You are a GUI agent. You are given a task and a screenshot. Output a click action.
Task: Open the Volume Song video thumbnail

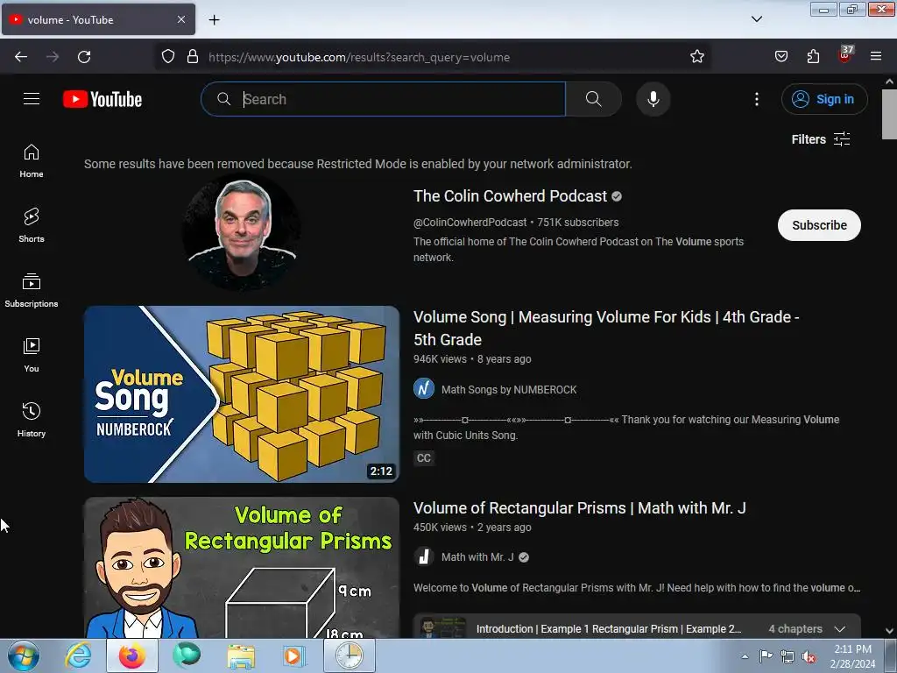coord(242,394)
